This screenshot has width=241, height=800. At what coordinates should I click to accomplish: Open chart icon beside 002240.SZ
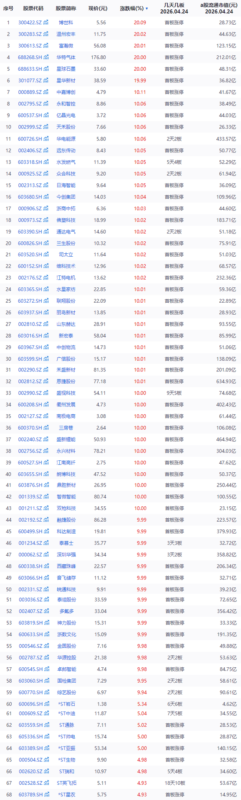pos(46,439)
